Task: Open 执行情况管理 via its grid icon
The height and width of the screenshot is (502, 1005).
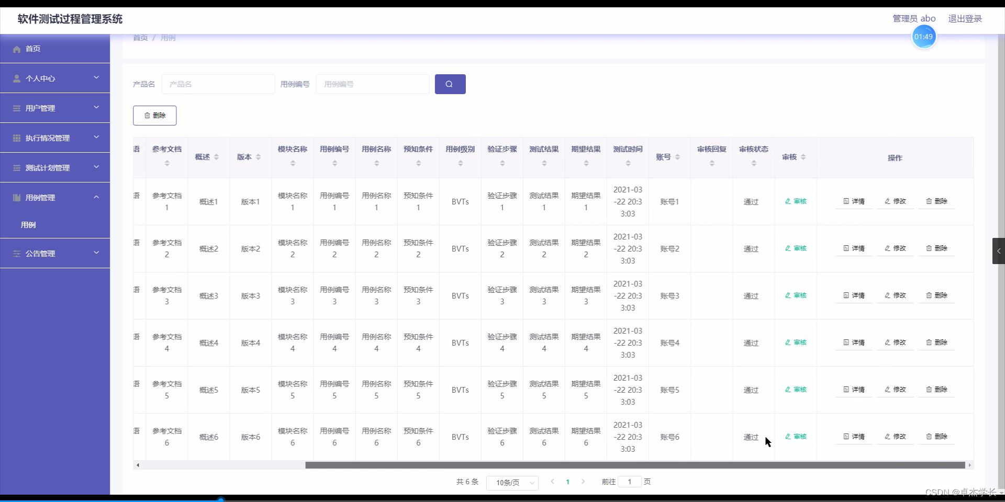Action: [16, 138]
